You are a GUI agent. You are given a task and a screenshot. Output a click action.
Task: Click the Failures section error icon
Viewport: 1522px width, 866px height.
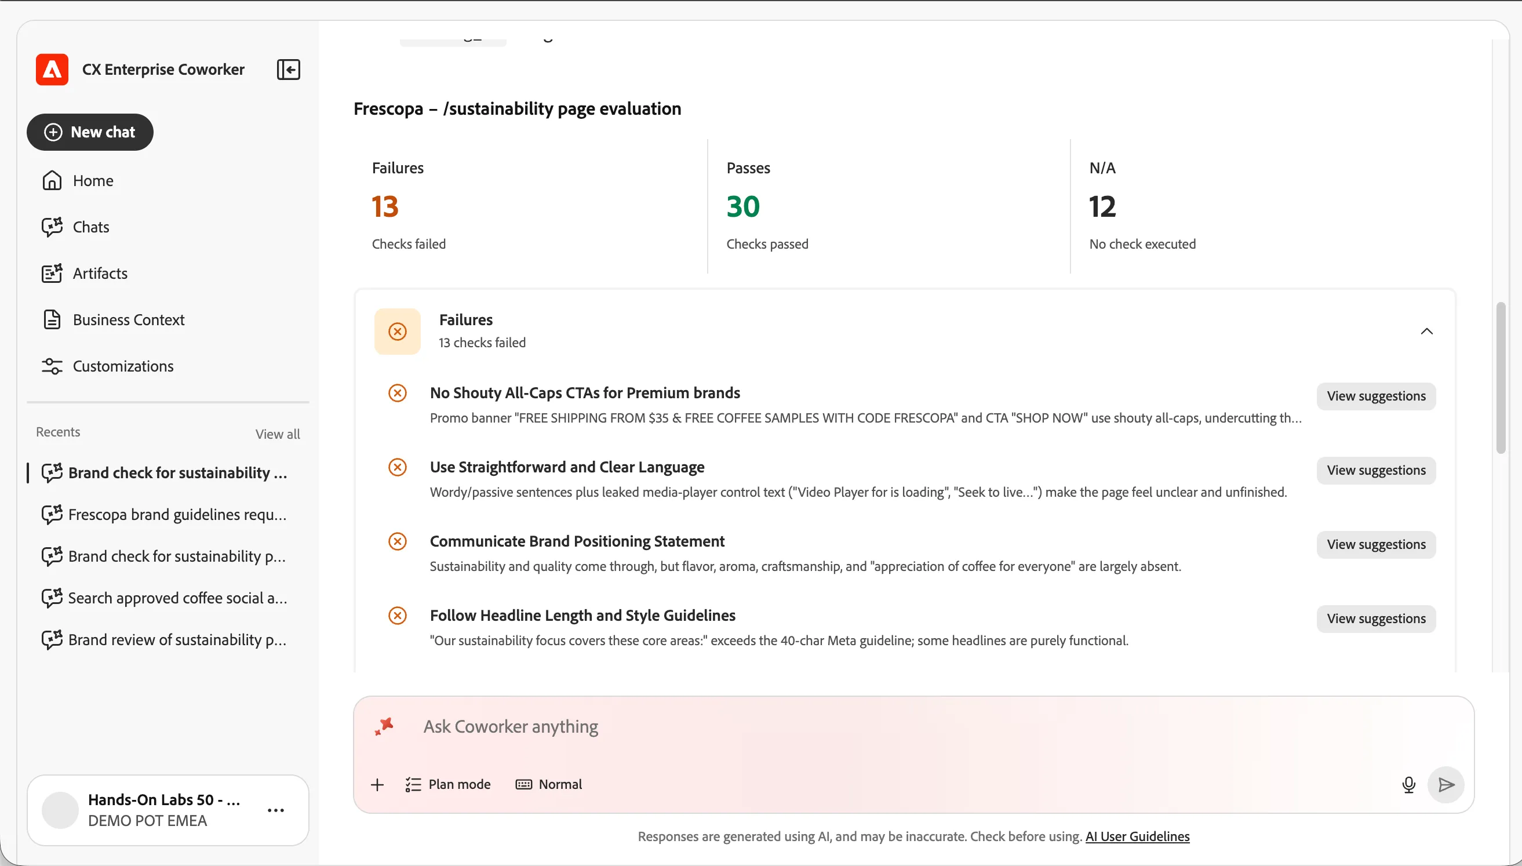(x=397, y=332)
